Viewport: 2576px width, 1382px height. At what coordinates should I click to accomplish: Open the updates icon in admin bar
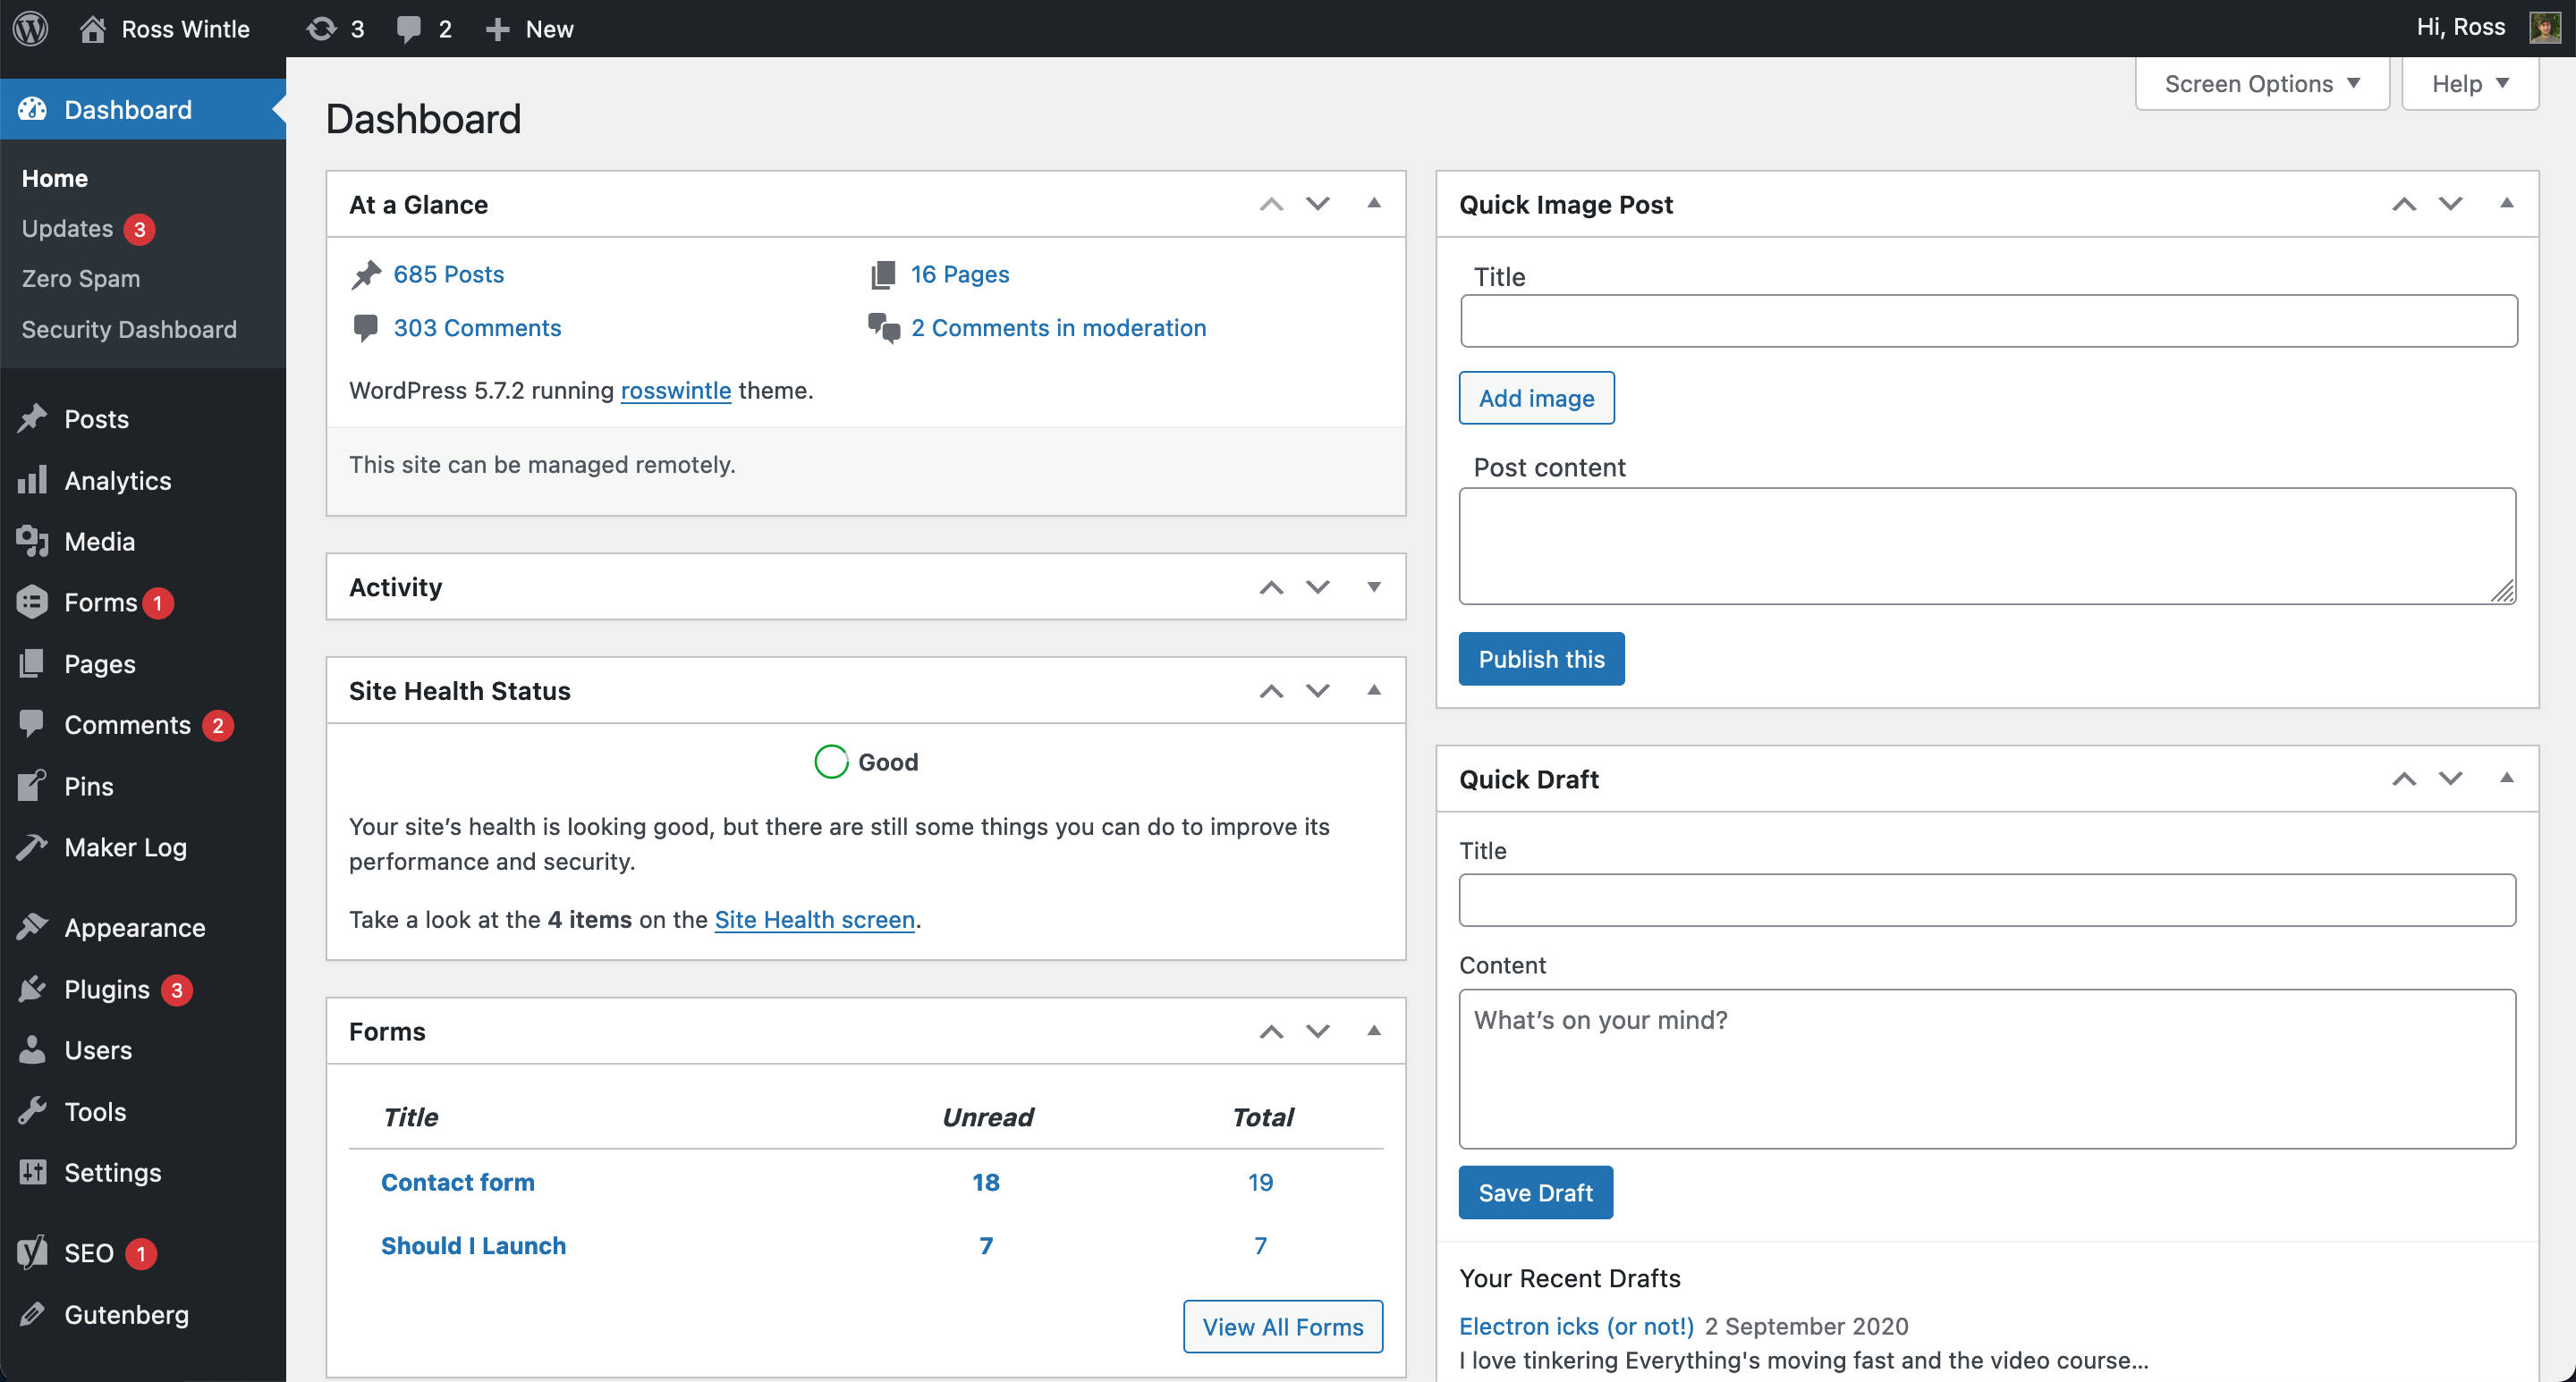321,28
